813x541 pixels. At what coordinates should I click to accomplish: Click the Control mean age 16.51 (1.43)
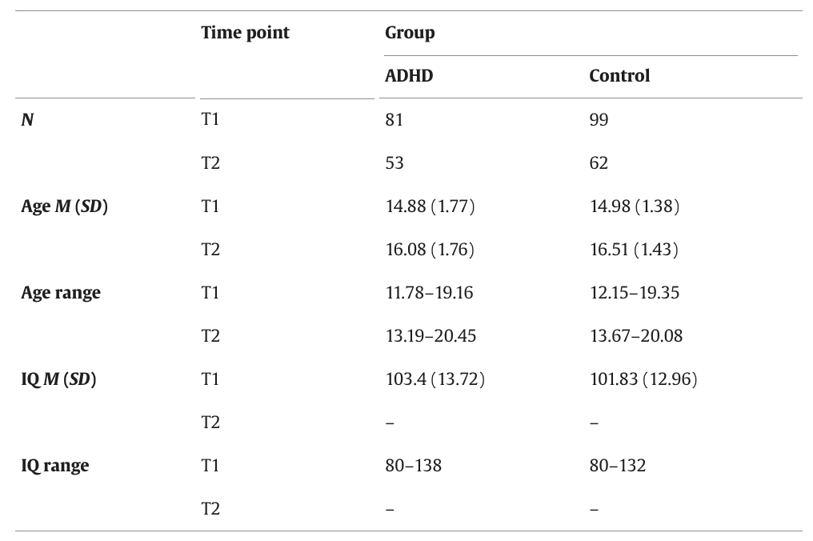(x=634, y=250)
